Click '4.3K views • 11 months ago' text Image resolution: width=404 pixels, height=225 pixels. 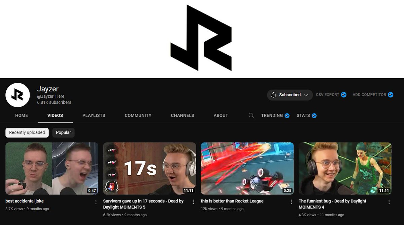pos(322,215)
